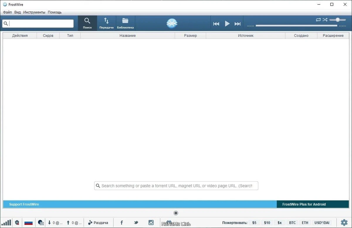
Task: Sort results by Действия column
Action: tap(20, 35)
